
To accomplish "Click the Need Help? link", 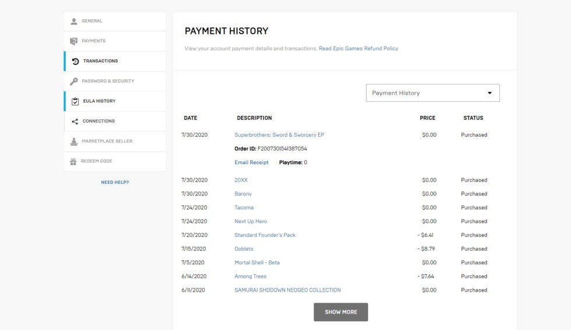I will click(x=115, y=182).
